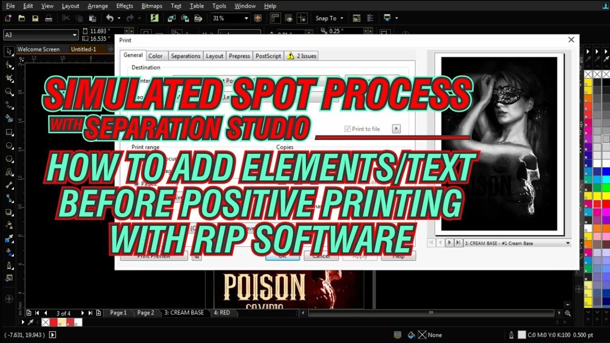Open the A3 page size dropdown
This screenshot has height=343, width=610.
[x=74, y=35]
